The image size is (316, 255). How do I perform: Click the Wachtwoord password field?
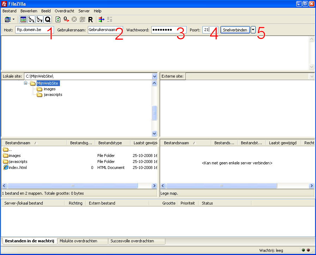169,30
